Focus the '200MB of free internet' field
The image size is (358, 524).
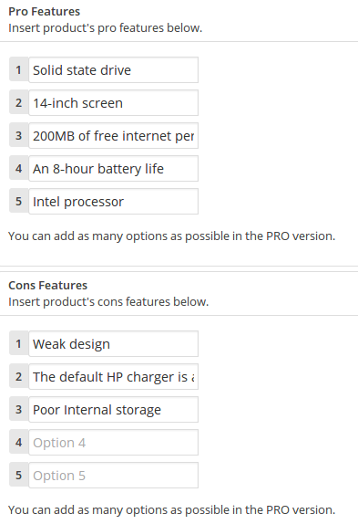(x=113, y=136)
